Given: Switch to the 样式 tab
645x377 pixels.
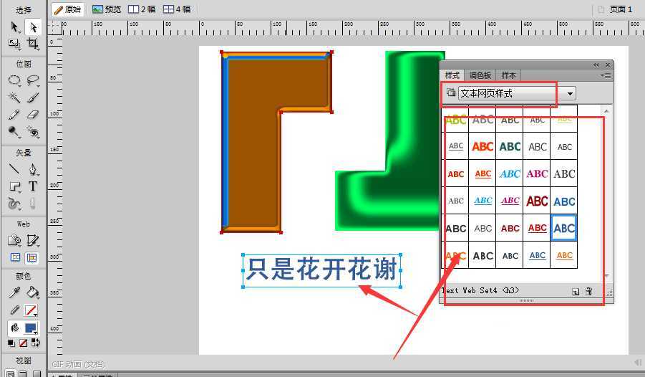Looking at the screenshot, I should 452,75.
